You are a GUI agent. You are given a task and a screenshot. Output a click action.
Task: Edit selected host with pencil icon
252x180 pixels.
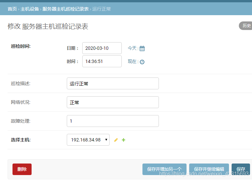point(116,140)
